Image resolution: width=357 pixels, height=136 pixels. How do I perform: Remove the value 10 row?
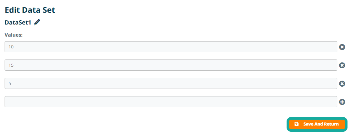[342, 47]
